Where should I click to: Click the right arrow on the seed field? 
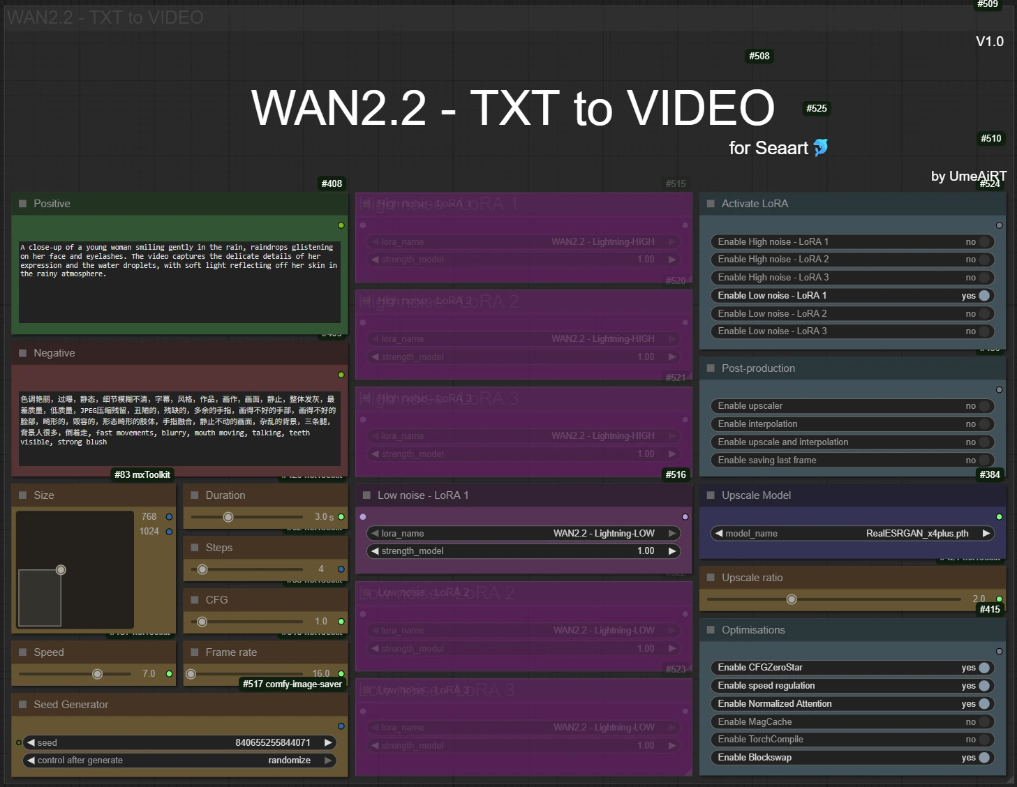point(328,742)
